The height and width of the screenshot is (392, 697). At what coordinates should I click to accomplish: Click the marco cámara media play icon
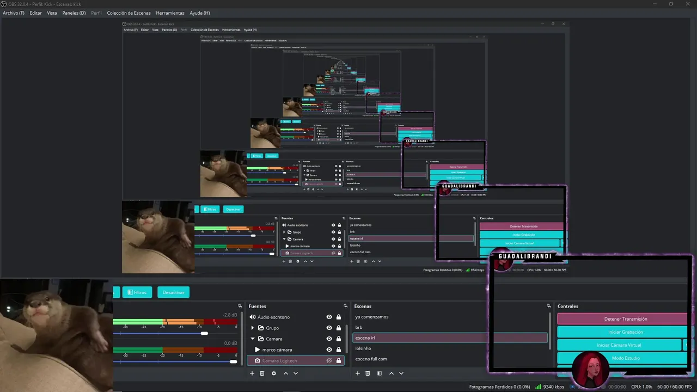pos(258,350)
